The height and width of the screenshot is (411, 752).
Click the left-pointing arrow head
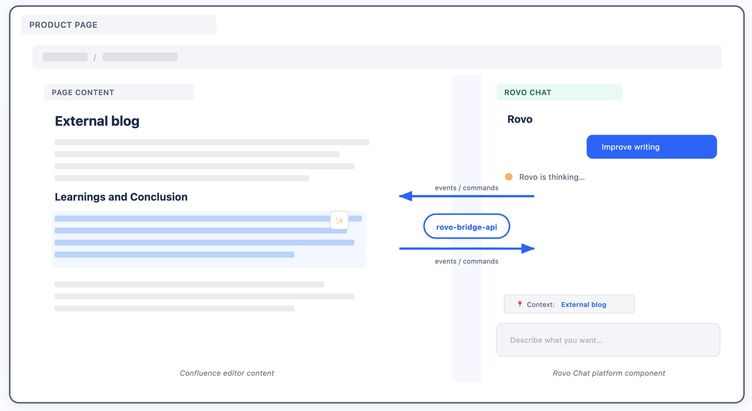pyautogui.click(x=406, y=196)
